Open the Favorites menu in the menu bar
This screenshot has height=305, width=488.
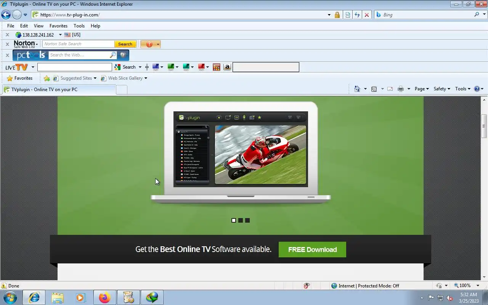(58, 26)
